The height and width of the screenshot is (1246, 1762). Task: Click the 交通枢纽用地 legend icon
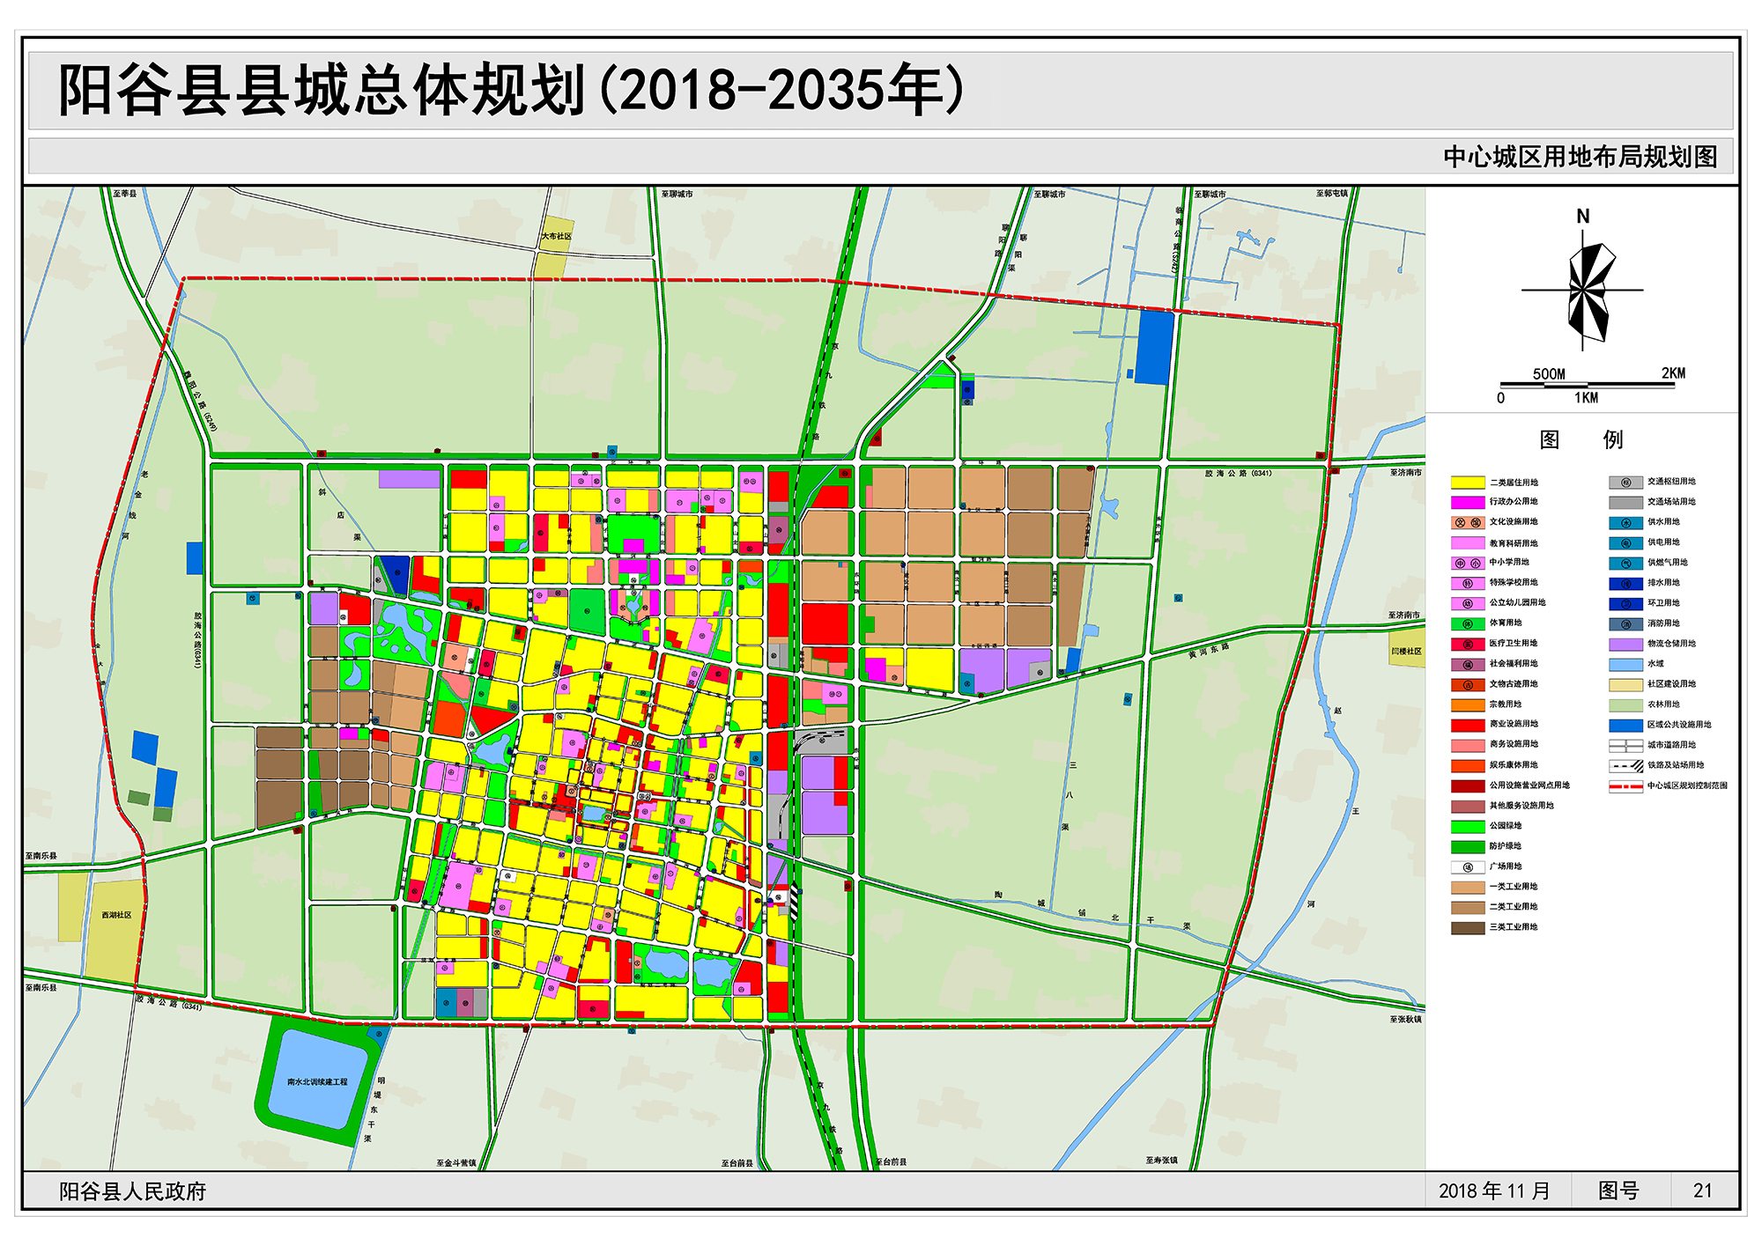[x=1625, y=482]
